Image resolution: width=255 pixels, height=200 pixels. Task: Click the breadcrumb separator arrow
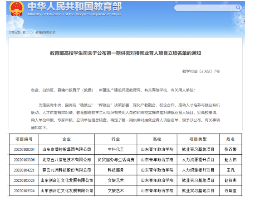(x=32, y=33)
